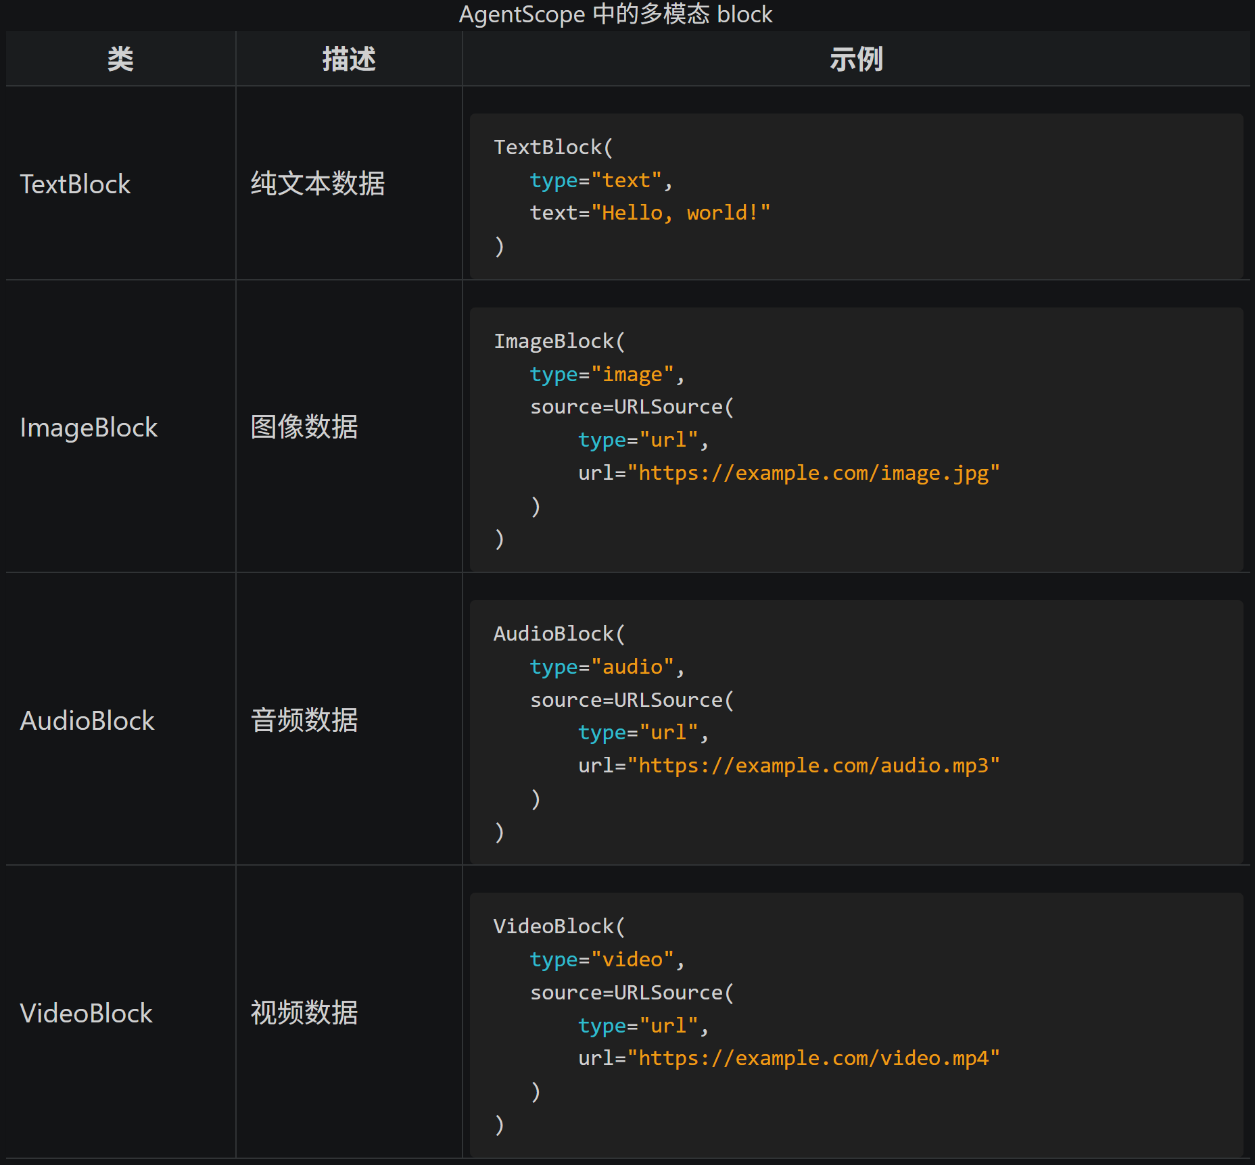Click the "VideoBlock(" opening code line
This screenshot has height=1165, width=1255.
click(x=559, y=926)
